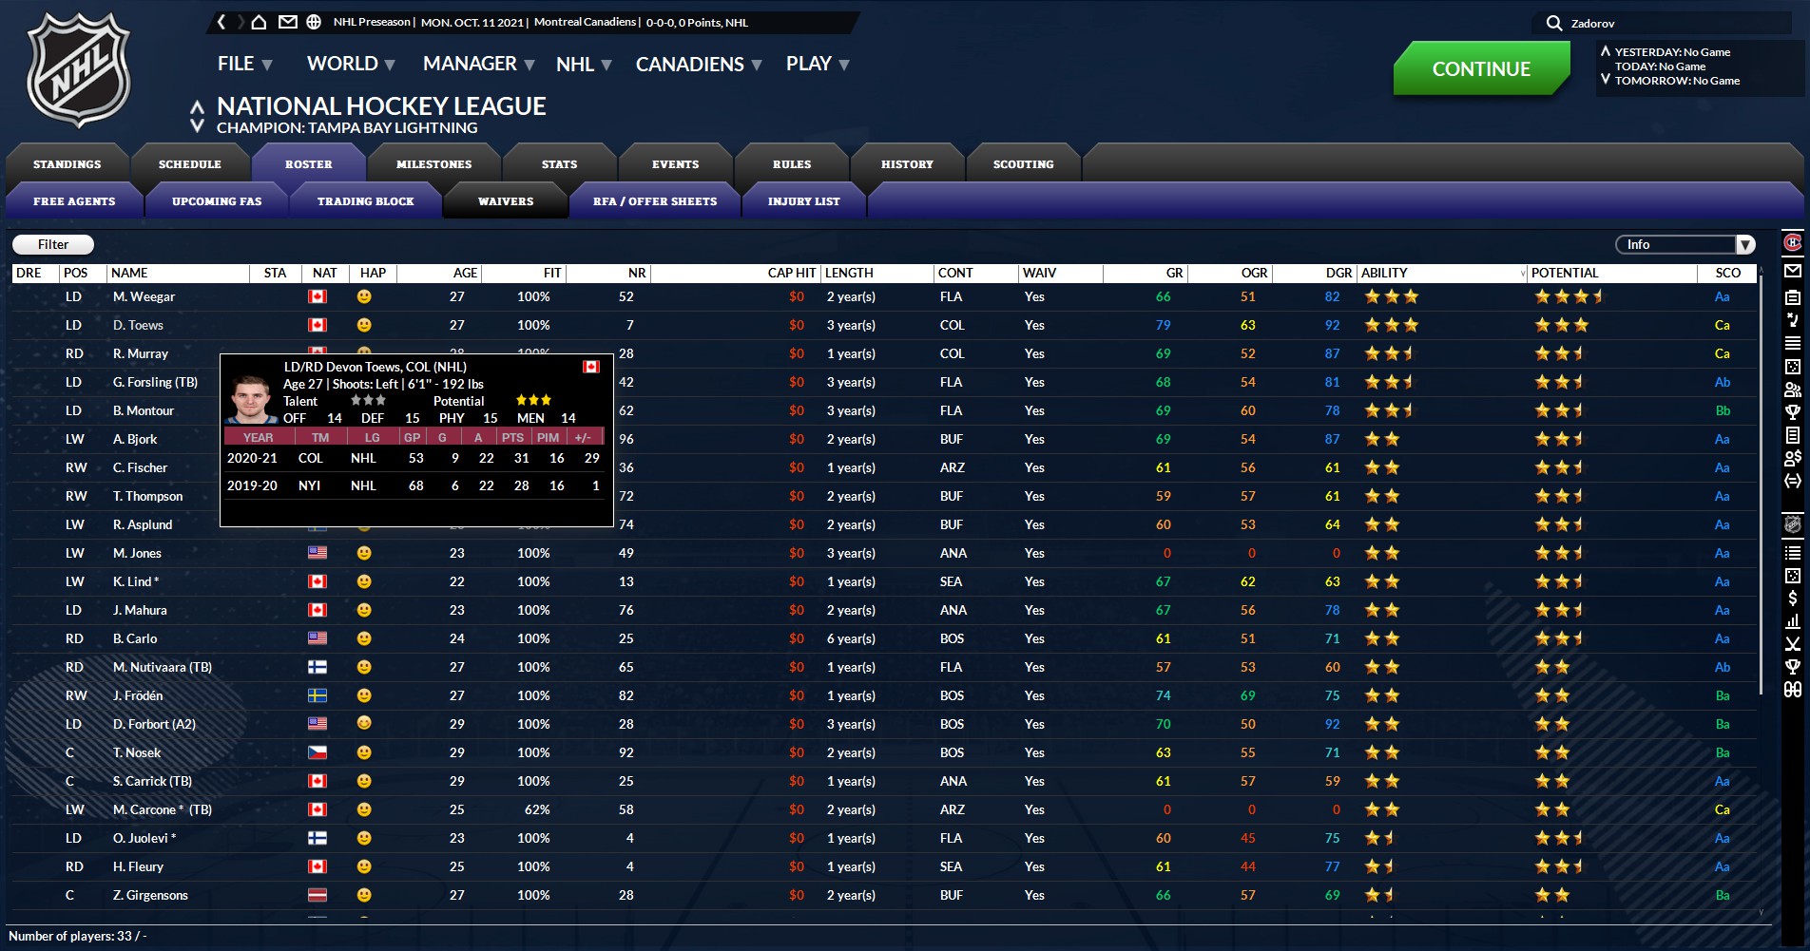Sort by the ABILITY column header

(1442, 273)
